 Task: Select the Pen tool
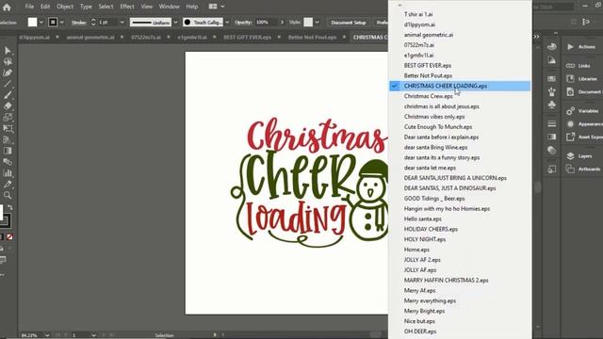(x=8, y=73)
